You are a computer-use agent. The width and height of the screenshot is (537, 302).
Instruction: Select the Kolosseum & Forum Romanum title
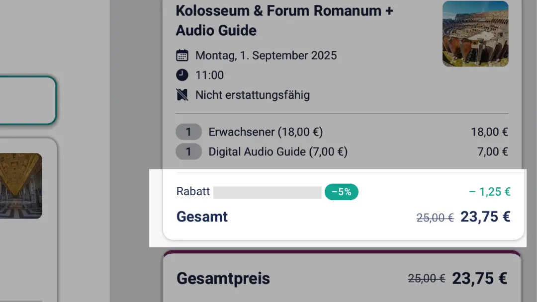[x=284, y=20]
